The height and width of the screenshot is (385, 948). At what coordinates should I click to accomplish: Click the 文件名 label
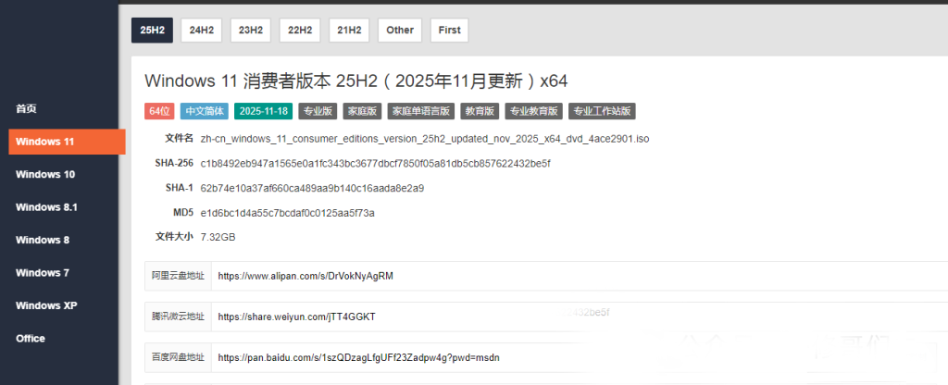[x=179, y=139]
